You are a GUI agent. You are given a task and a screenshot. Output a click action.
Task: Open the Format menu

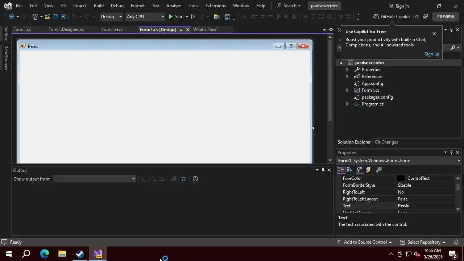pyautogui.click(x=138, y=6)
